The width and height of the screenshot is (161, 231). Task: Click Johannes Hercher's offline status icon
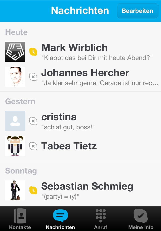pos(33,77)
